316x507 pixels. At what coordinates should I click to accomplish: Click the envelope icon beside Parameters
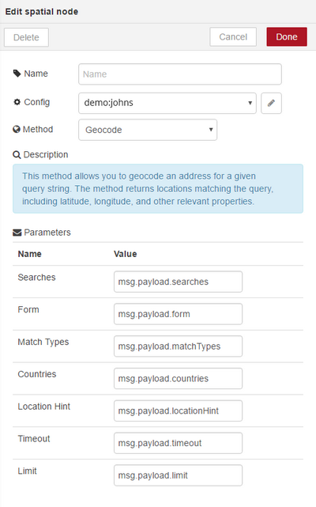pyautogui.click(x=17, y=233)
